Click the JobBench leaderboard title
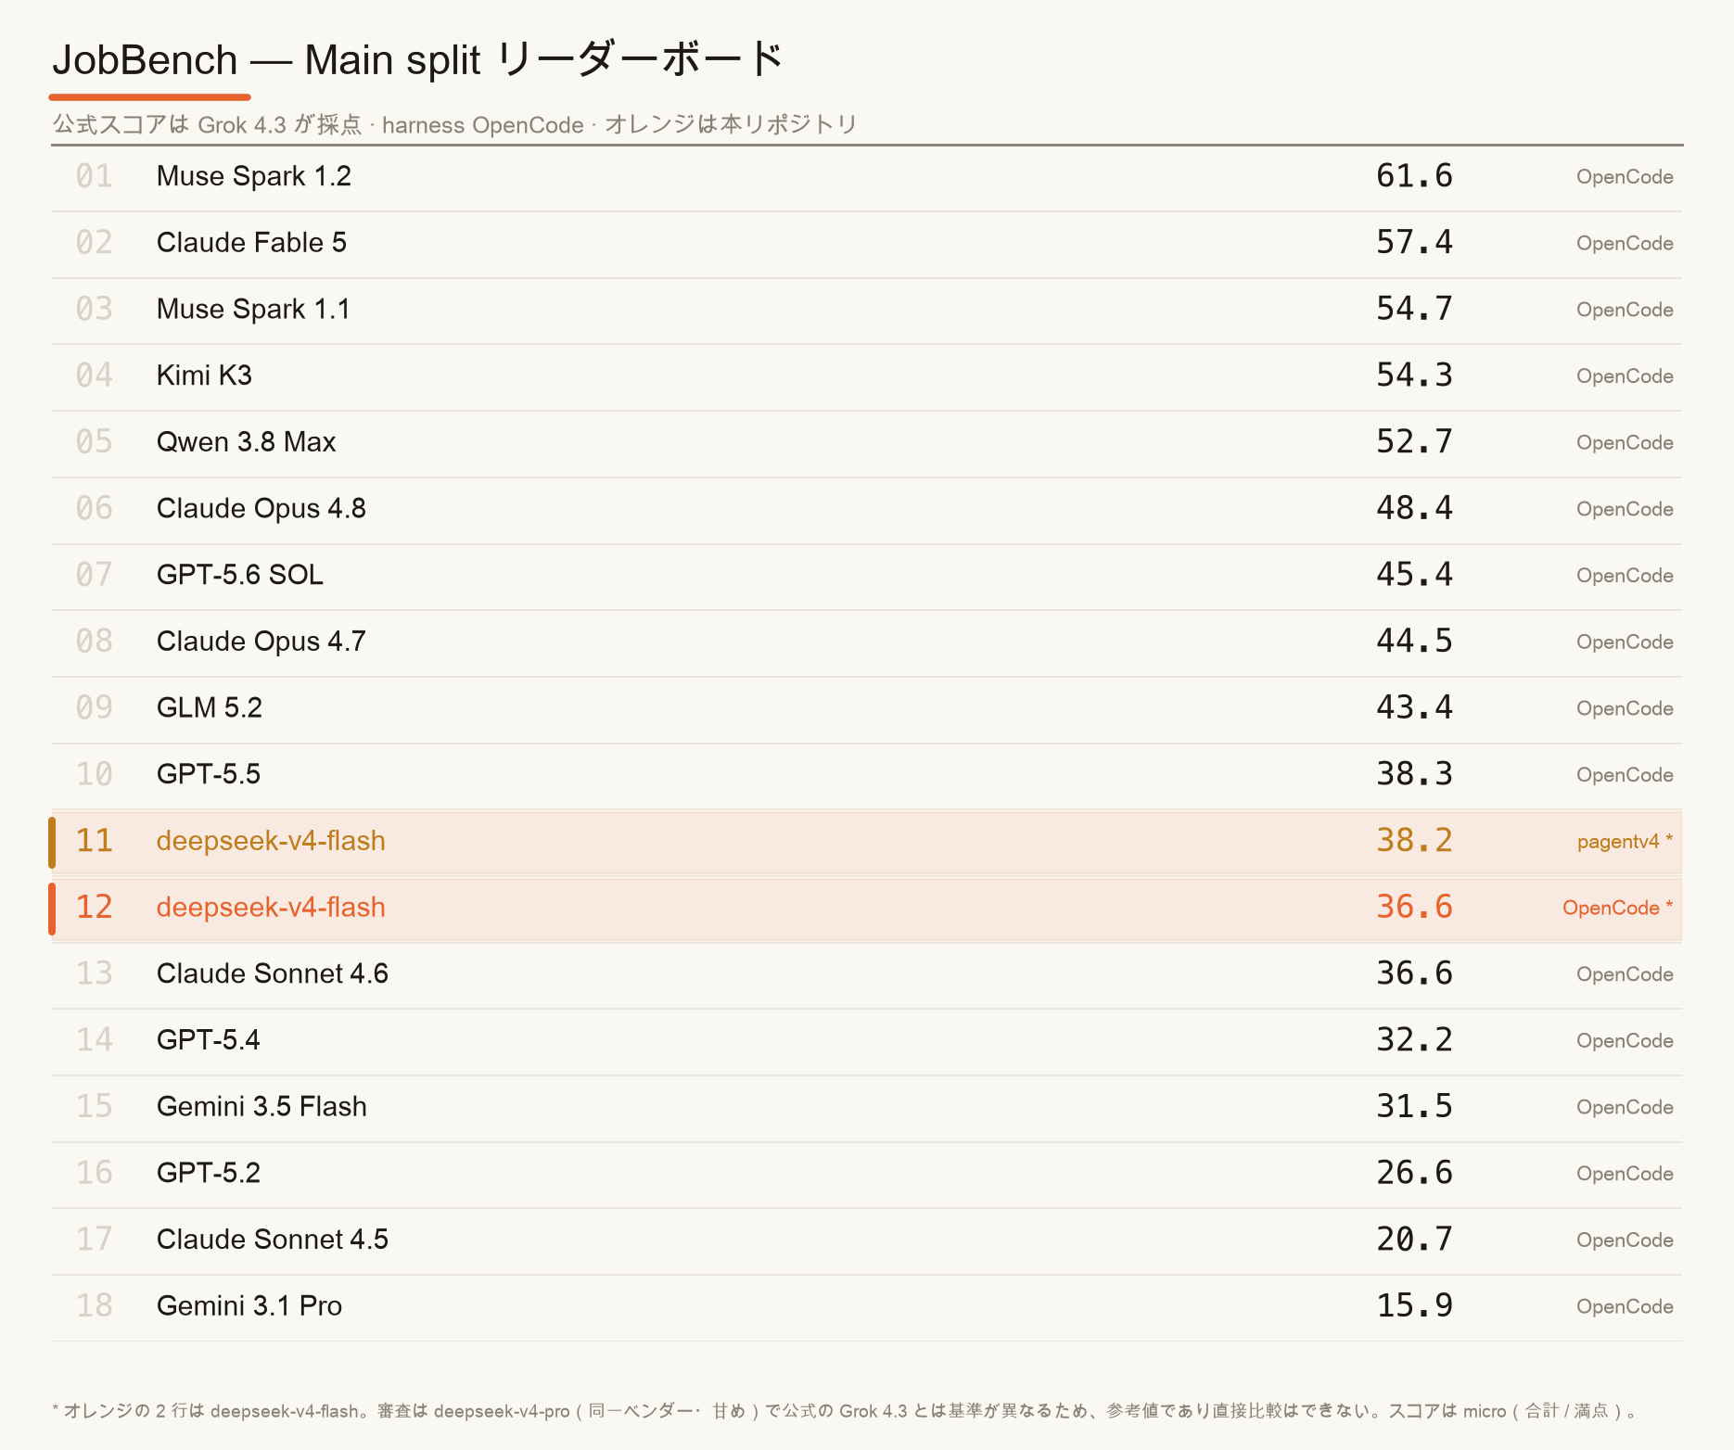 418,60
